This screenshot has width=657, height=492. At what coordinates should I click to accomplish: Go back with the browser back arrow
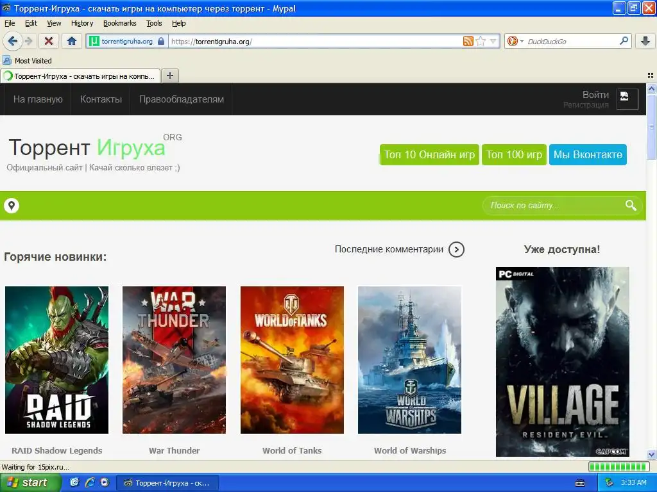click(x=13, y=41)
